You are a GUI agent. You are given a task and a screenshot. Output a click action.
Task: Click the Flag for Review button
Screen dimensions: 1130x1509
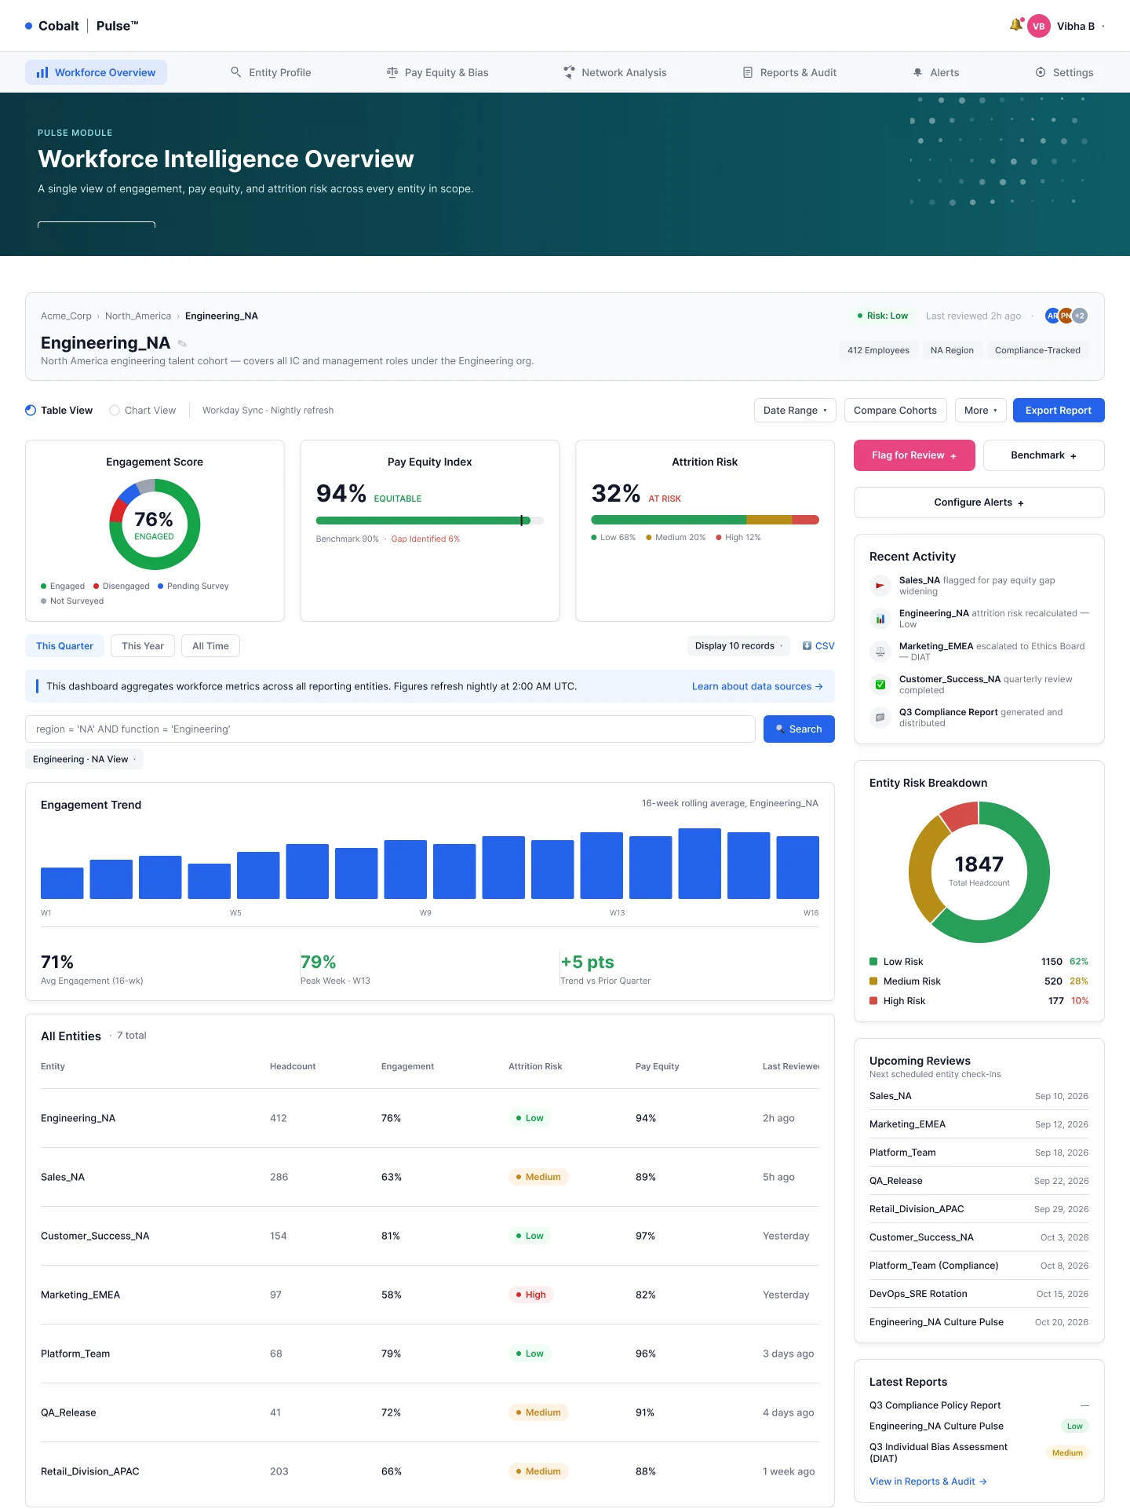pyautogui.click(x=914, y=455)
